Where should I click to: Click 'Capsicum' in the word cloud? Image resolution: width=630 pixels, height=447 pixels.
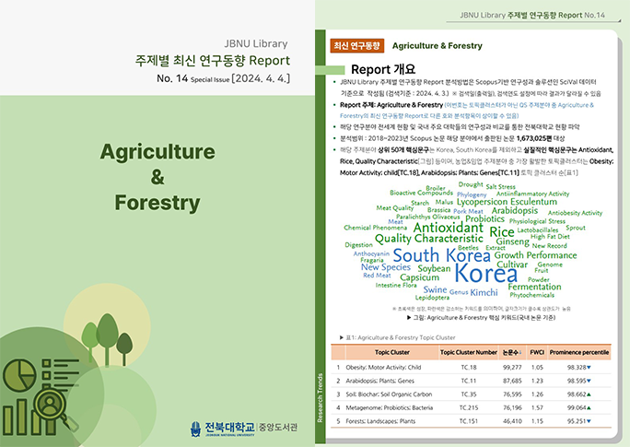coord(419,277)
